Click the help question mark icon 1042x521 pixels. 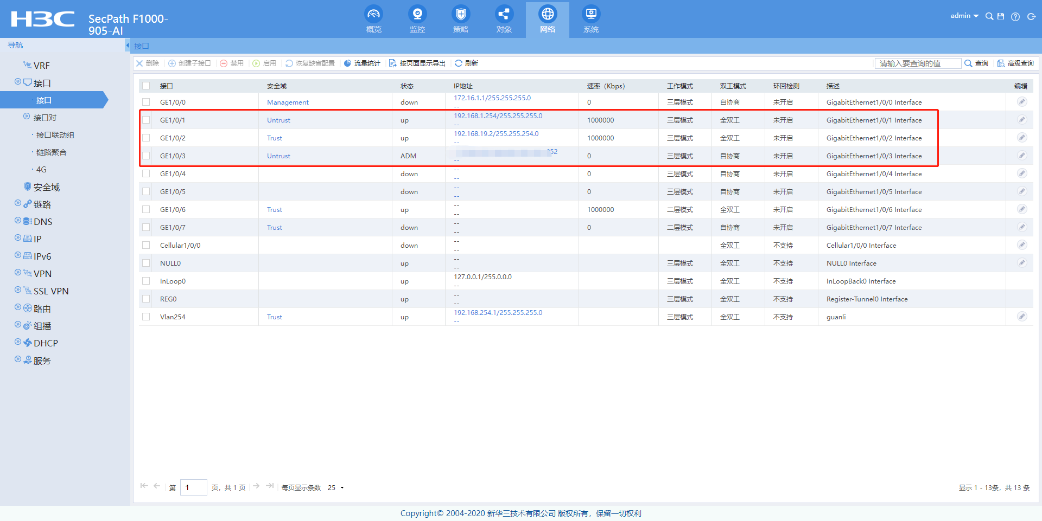point(1015,17)
